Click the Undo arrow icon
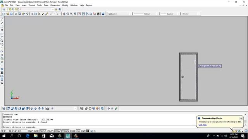The image size is (248, 139). point(51,14)
